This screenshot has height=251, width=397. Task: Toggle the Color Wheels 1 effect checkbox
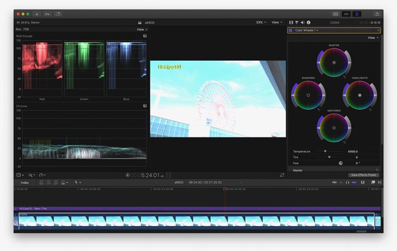tap(290, 30)
